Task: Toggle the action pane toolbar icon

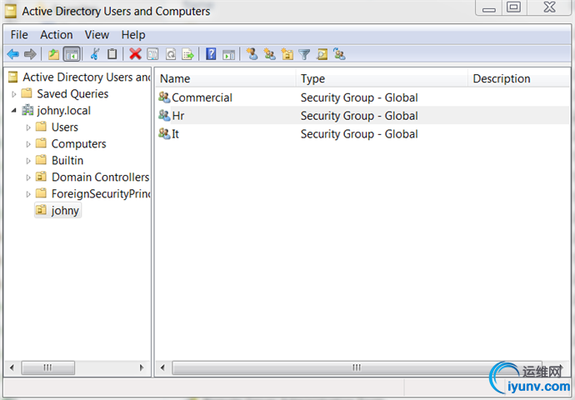Action: tap(229, 55)
